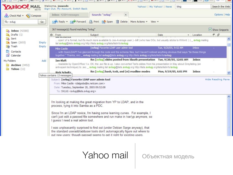
Task: Open the Yahoo folder
Action: [15, 69]
